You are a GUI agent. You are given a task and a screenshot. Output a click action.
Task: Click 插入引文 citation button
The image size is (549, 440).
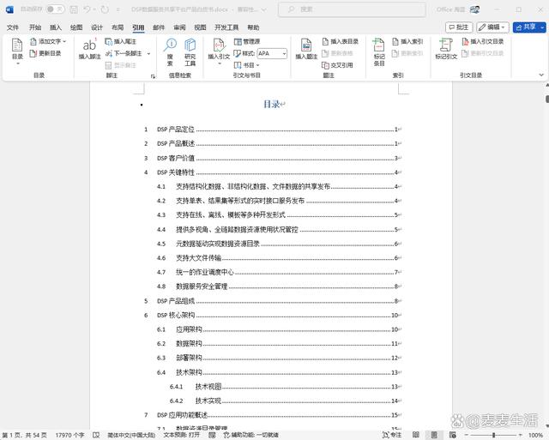pyautogui.click(x=219, y=51)
